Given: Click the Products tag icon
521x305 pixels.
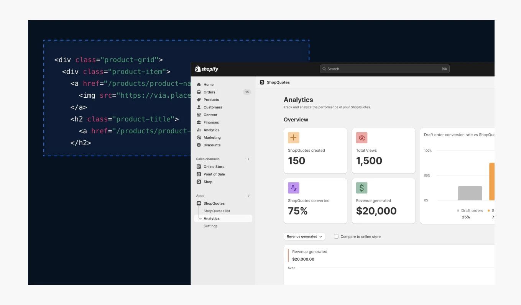Looking at the screenshot, I should (x=199, y=100).
